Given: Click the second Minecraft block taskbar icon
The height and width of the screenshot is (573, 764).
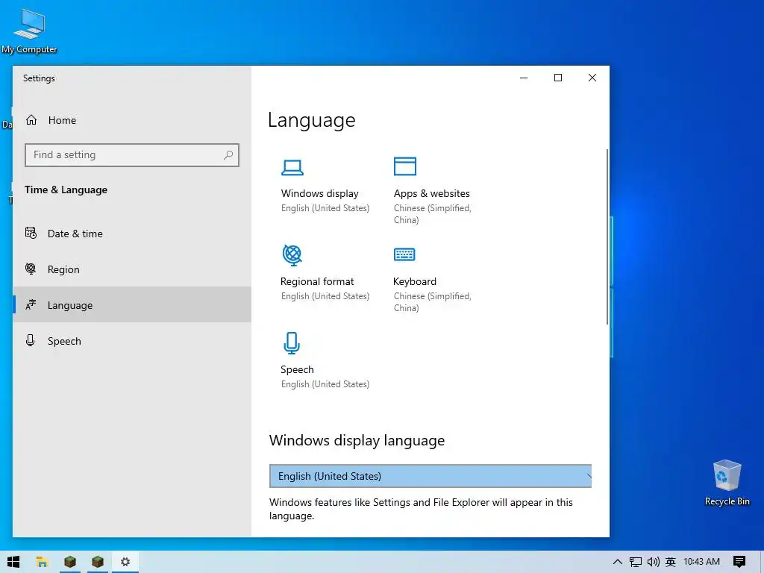Looking at the screenshot, I should (98, 562).
